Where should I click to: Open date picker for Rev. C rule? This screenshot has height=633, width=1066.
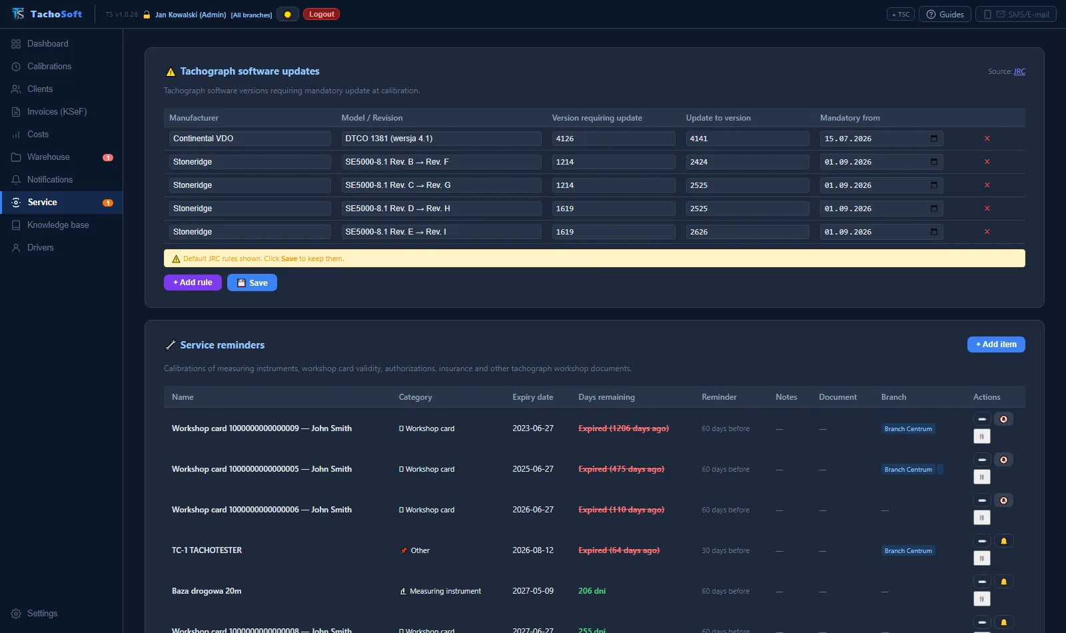934,185
